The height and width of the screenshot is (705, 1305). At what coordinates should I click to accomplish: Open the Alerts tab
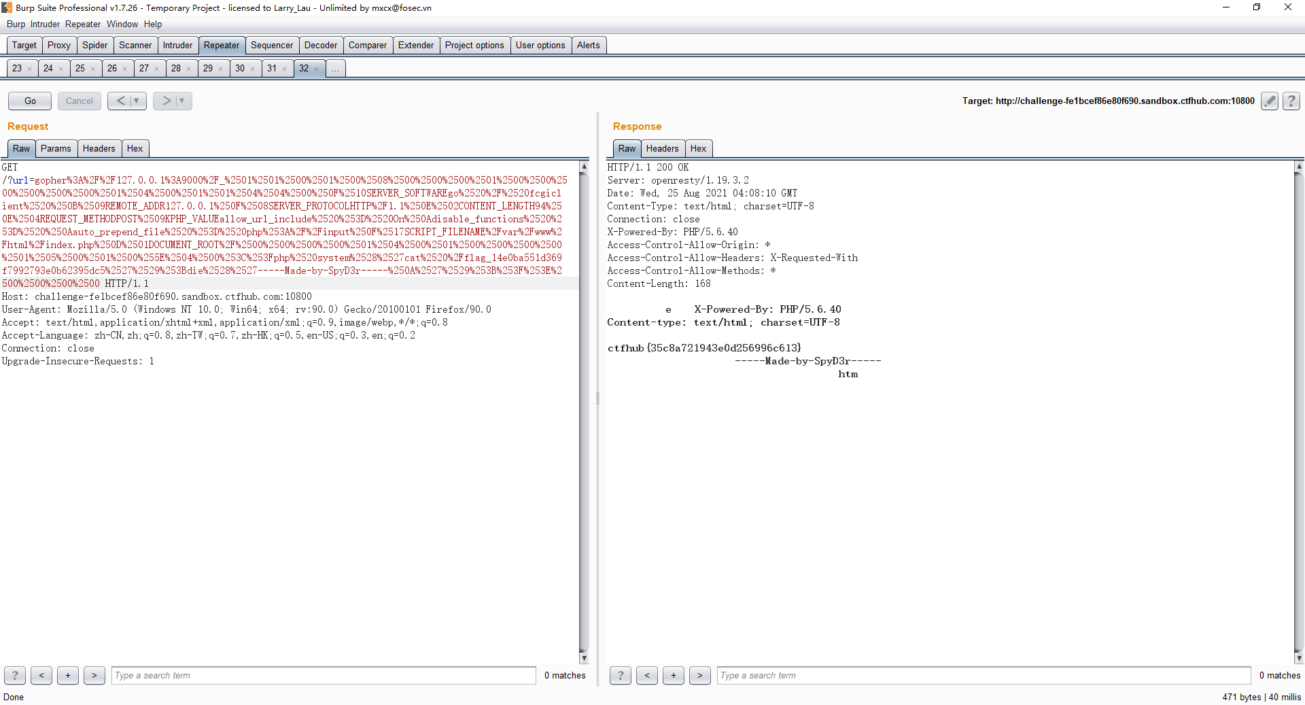(589, 45)
